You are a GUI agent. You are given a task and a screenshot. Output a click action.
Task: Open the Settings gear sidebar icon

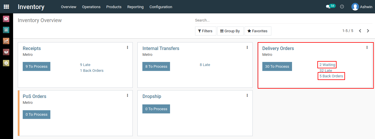click(x=6, y=63)
